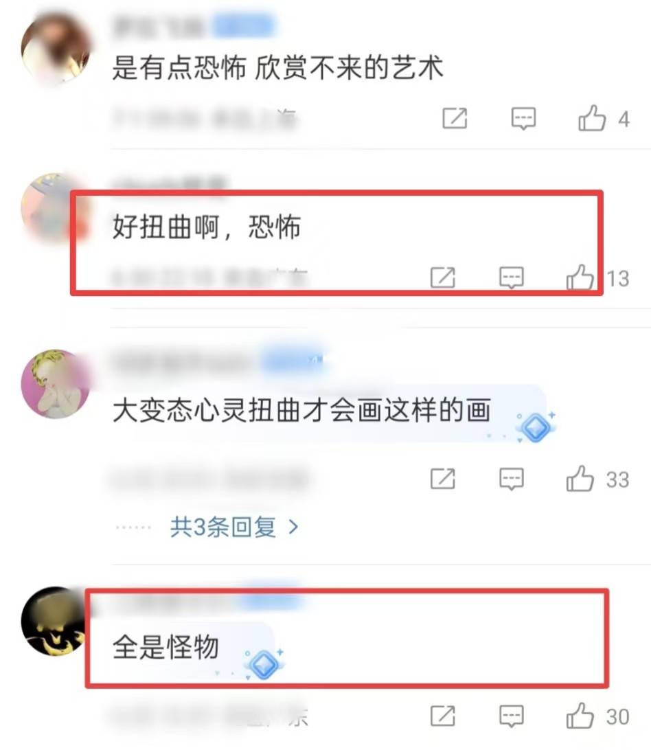Tap the diamond badge beside '全是怪物'

click(264, 664)
